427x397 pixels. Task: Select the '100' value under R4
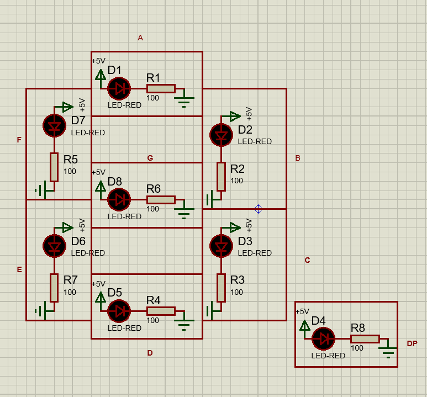152,321
